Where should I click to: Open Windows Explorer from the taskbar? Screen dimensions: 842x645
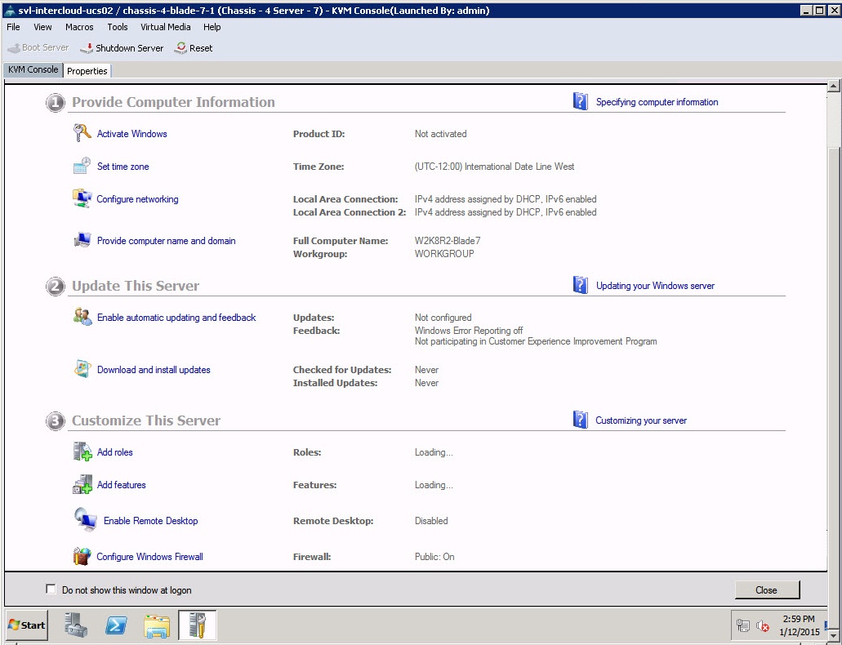[157, 625]
